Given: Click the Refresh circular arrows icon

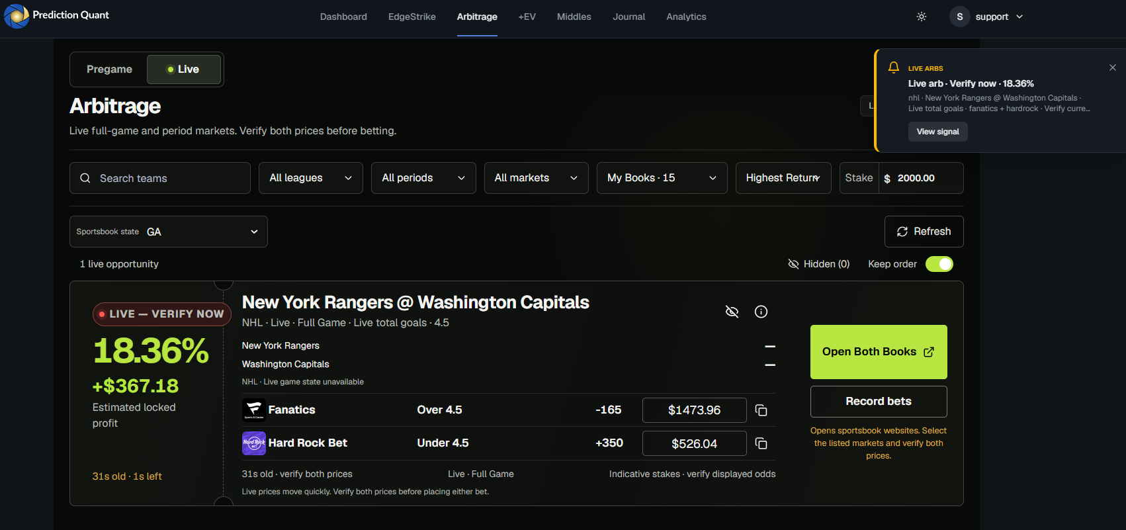Looking at the screenshot, I should 902,232.
